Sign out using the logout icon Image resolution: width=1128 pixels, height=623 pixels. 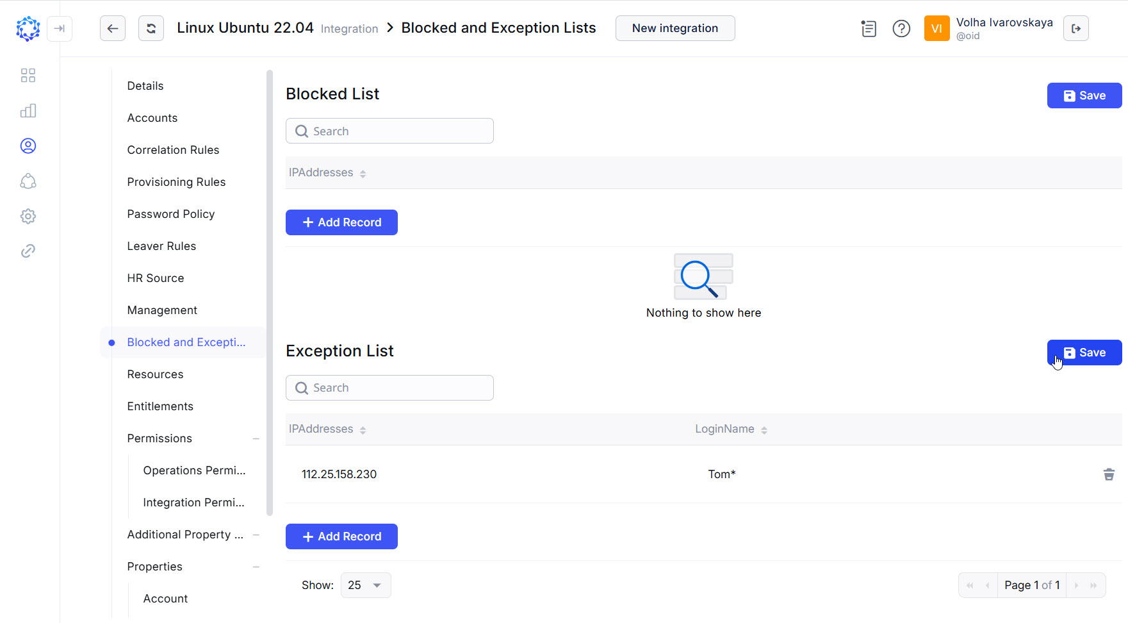click(x=1076, y=28)
